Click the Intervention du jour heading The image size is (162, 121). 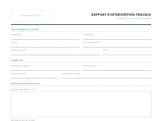pos(25,84)
